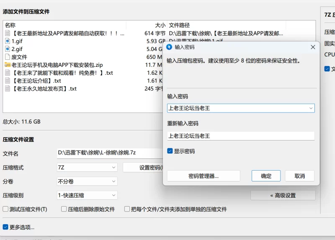Expand the 分卷 不分卷 dropdown
The image size is (335, 240).
tap(87, 181)
